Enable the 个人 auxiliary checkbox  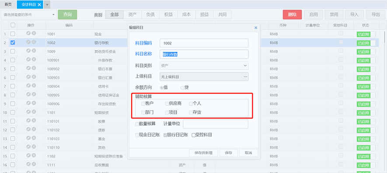coord(191,104)
